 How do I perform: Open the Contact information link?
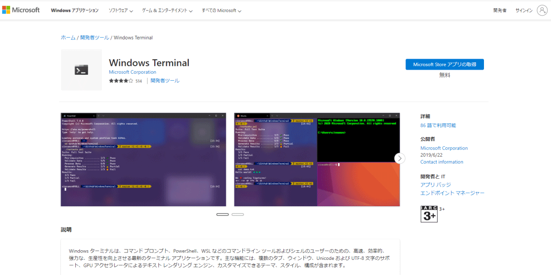click(x=442, y=162)
